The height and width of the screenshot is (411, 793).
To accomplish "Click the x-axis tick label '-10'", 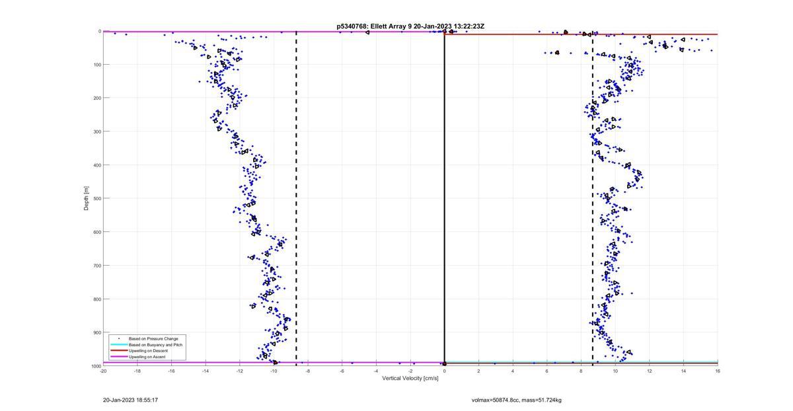I will (274, 371).
